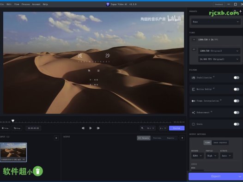Open the Account menu
This screenshot has height=182, width=243.
(36, 4)
